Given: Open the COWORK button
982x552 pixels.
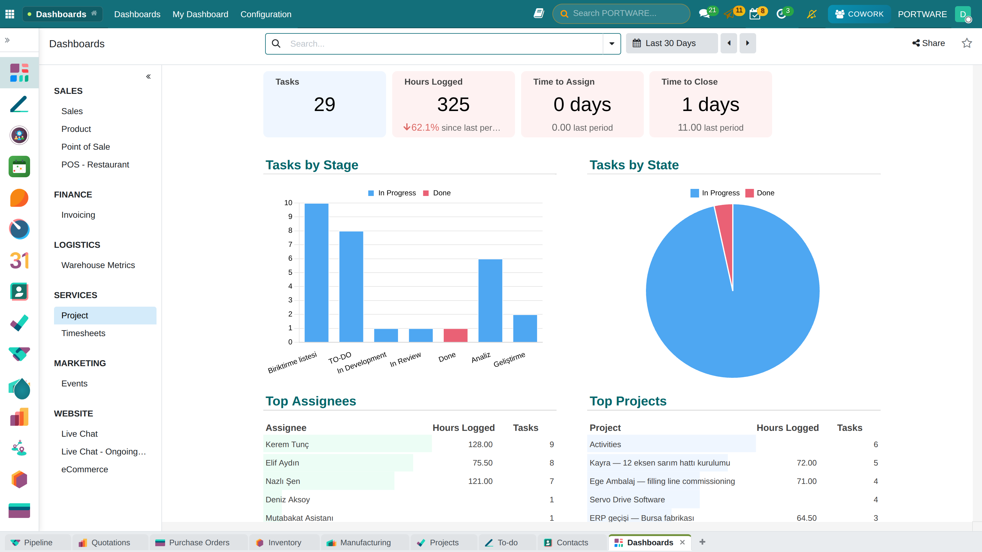Looking at the screenshot, I should [859, 14].
